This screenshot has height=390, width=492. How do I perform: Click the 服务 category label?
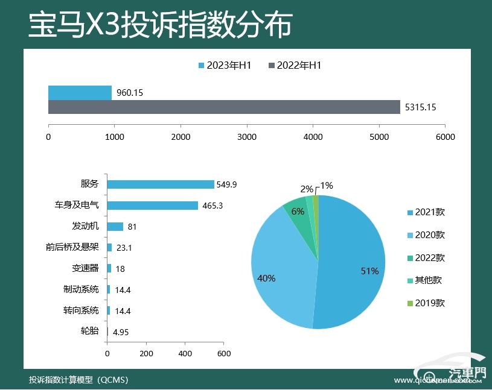pos(89,184)
